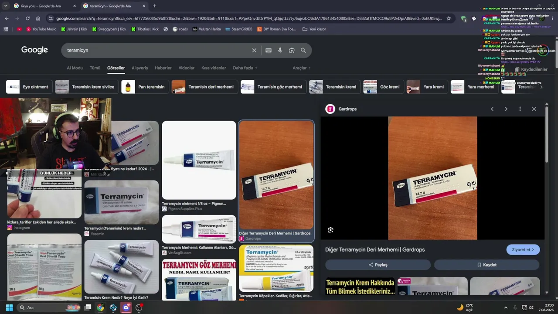Image resolution: width=558 pixels, height=314 pixels.
Task: Show the next image in preview panel
Action: (506, 109)
